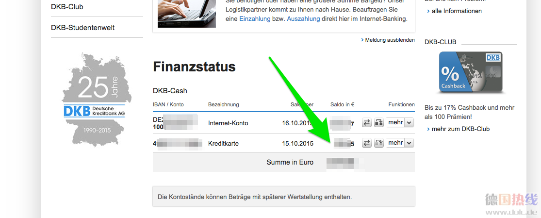The height and width of the screenshot is (218, 541).
Task: Select 'Internet-Konto' designation text
Action: point(228,123)
